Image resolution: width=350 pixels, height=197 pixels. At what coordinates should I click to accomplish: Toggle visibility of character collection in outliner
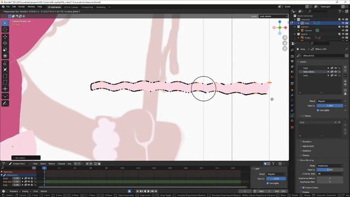tap(343, 20)
